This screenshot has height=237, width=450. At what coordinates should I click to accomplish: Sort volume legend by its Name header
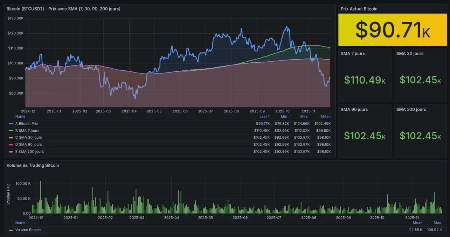click(x=20, y=223)
